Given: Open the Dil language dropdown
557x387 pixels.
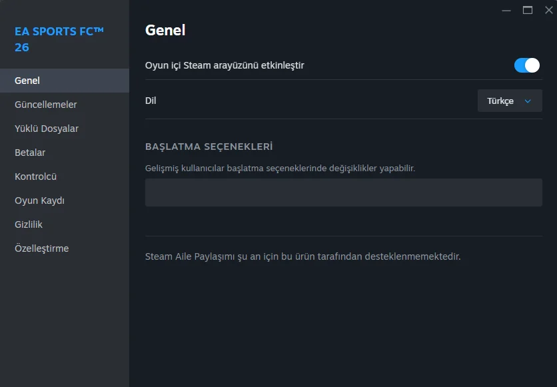Looking at the screenshot, I should (x=510, y=101).
